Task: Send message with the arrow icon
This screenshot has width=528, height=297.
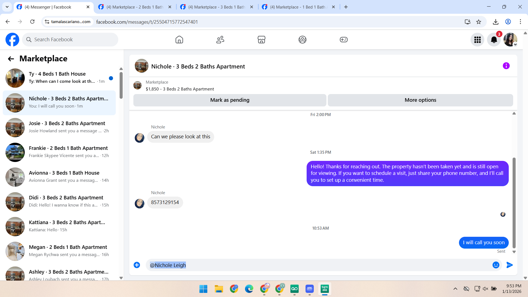Action: click(510, 265)
